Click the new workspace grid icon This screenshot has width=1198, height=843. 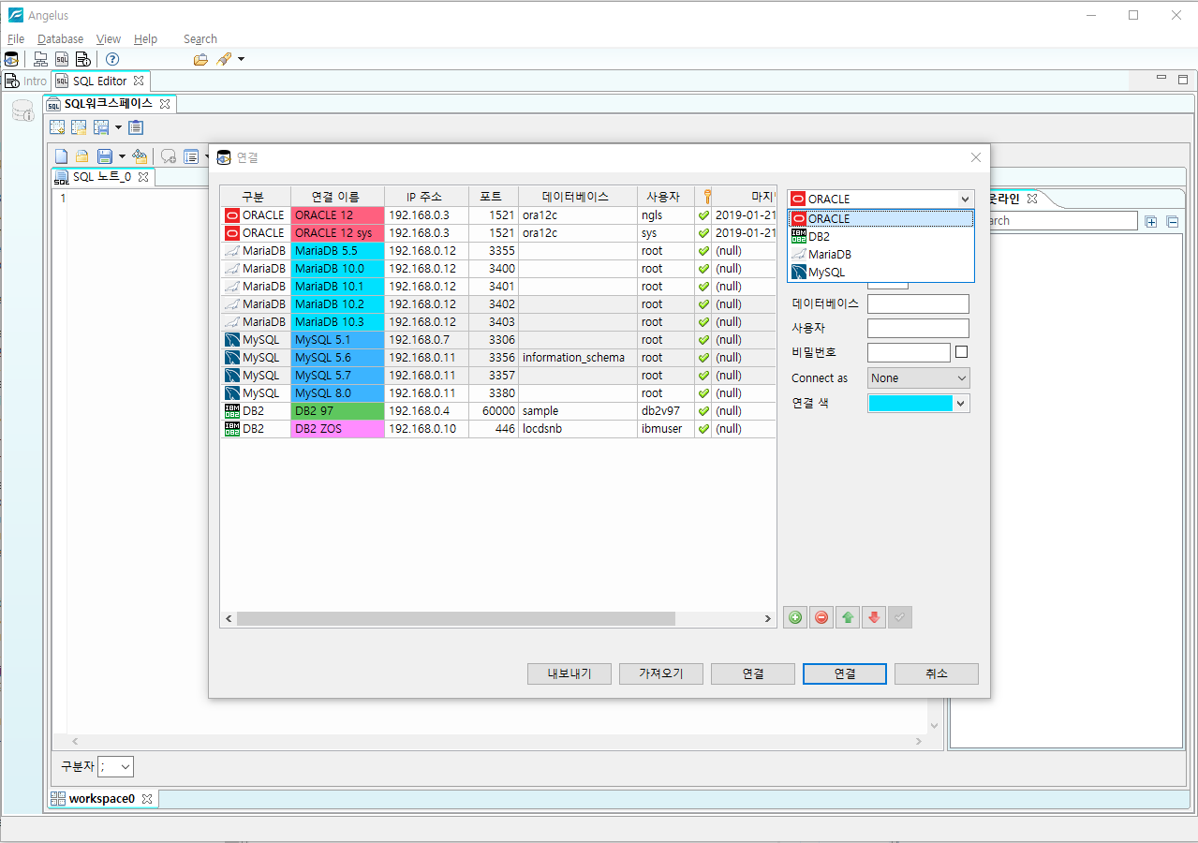pyautogui.click(x=57, y=127)
